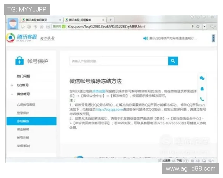The height and width of the screenshot is (178, 223).
Task: Click the undo-close restore icon in toolbar
Action: pyautogui.click(x=35, y=27)
